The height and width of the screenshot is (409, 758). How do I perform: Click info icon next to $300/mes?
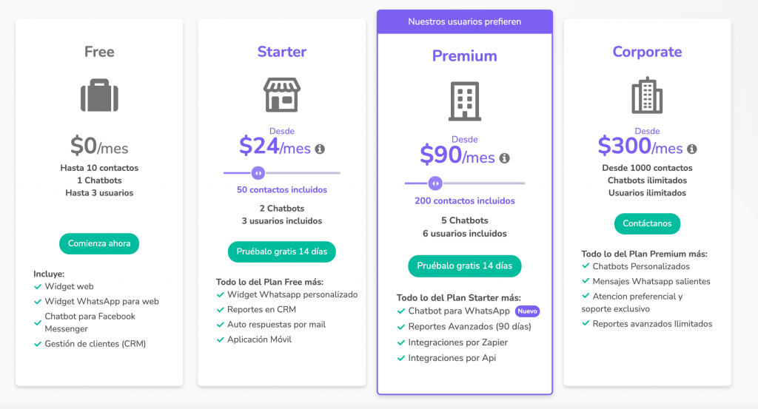(691, 149)
